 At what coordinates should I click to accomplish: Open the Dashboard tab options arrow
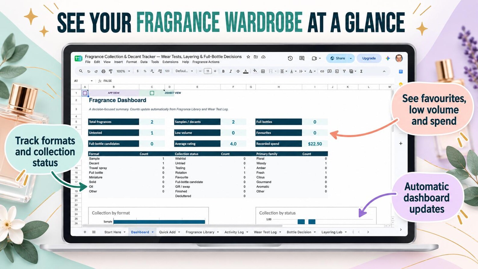(153, 232)
